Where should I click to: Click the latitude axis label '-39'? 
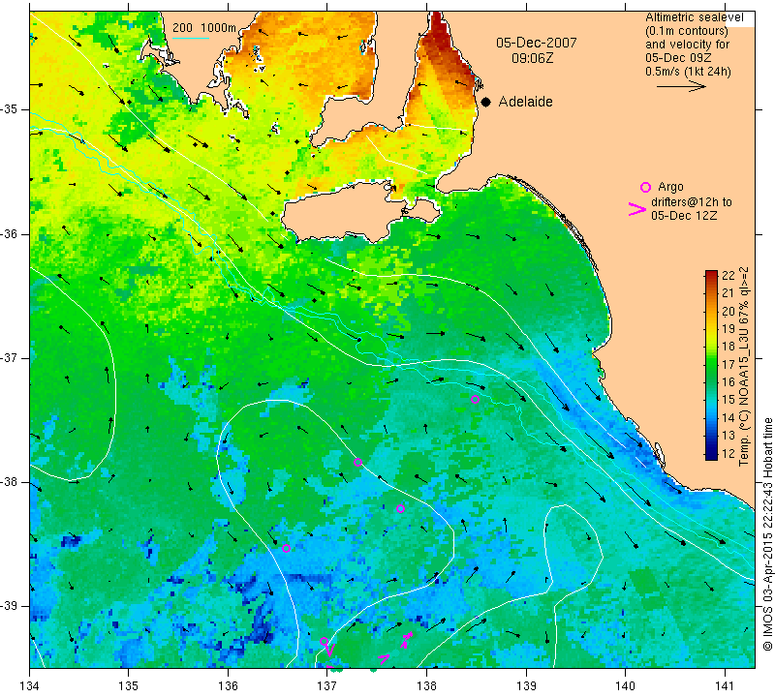(x=10, y=606)
